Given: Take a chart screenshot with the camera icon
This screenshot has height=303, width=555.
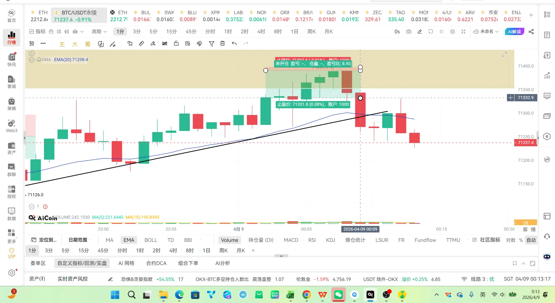Looking at the screenshot, I should point(409,32).
